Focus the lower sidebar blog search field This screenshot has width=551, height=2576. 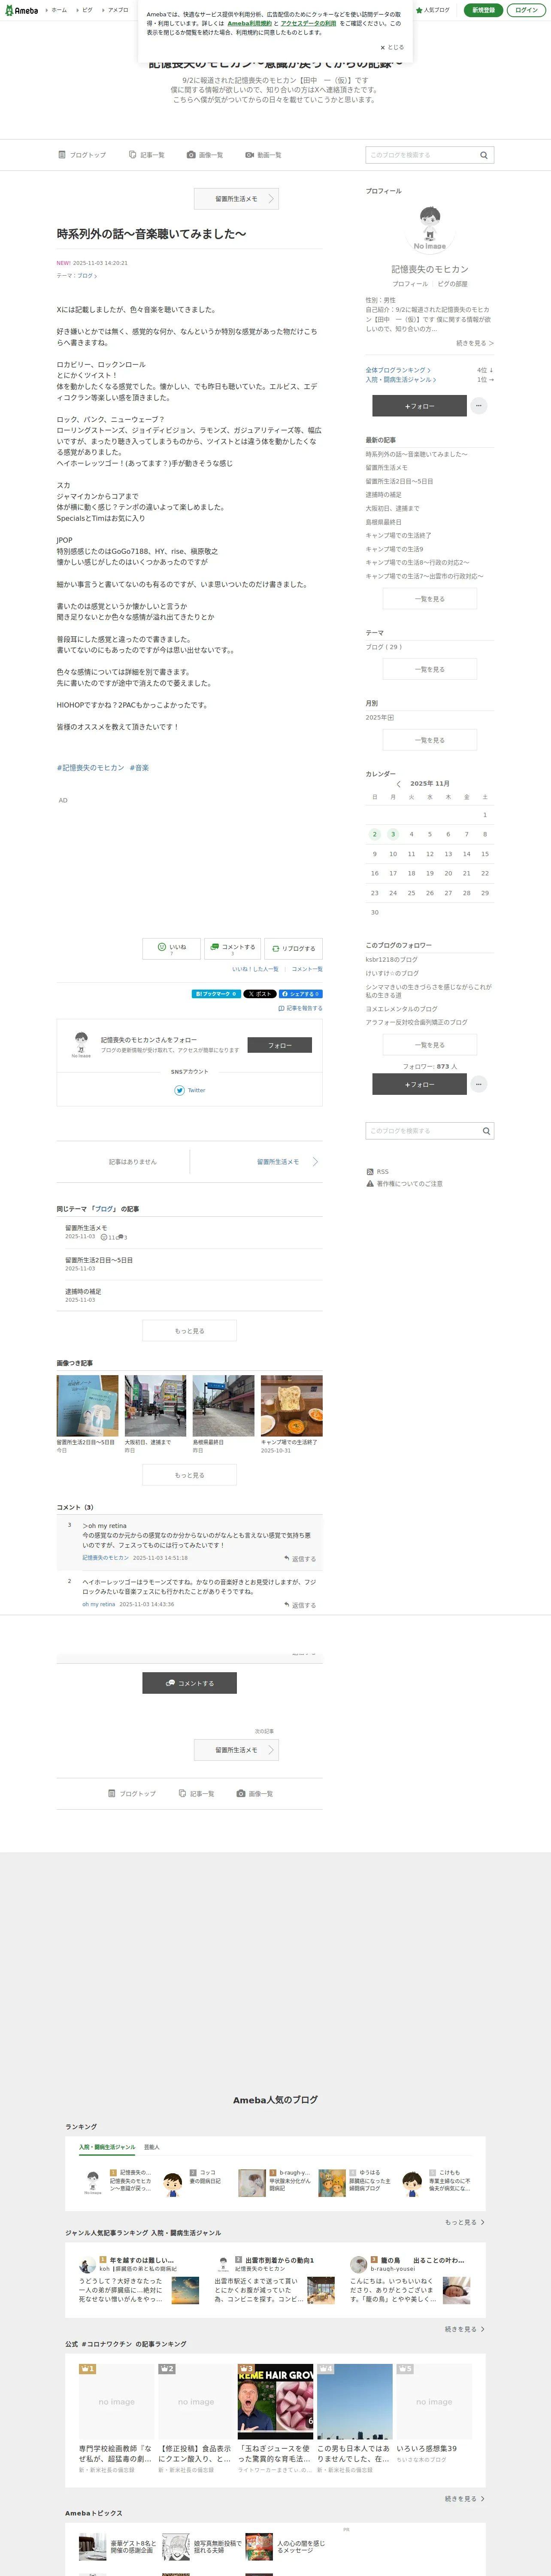421,1131
